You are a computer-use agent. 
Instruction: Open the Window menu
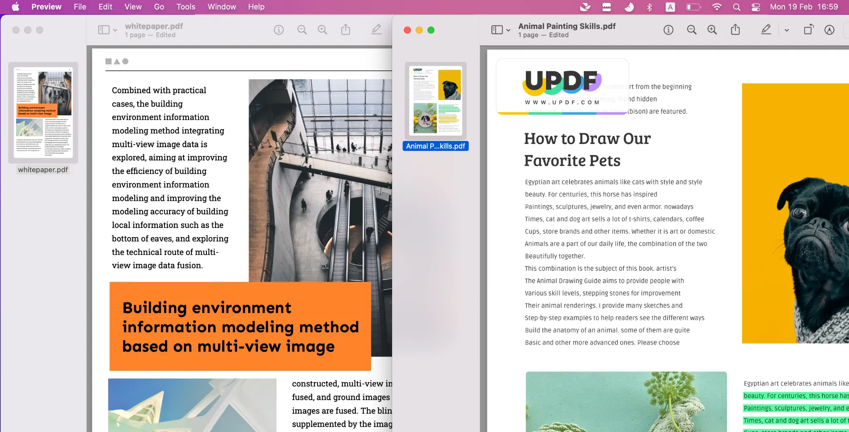tap(221, 7)
